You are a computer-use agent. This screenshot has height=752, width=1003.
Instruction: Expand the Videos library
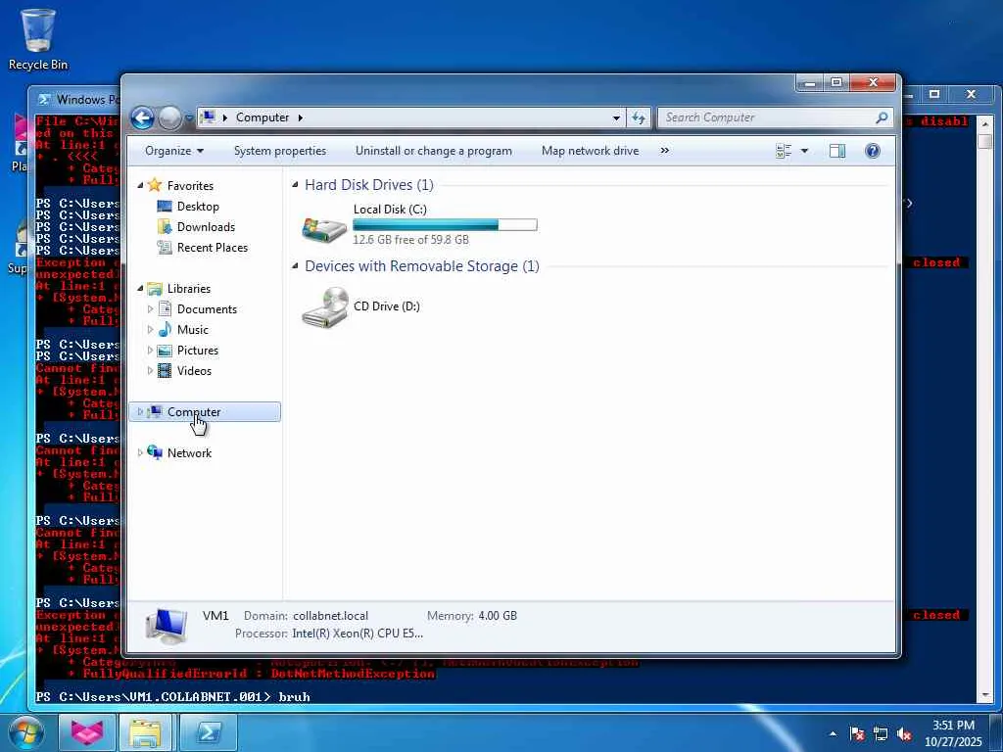(x=150, y=371)
